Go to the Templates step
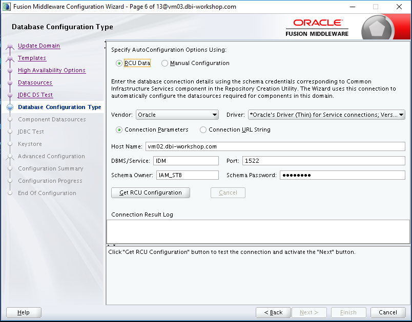Viewport: 412px width, 322px height. point(32,58)
